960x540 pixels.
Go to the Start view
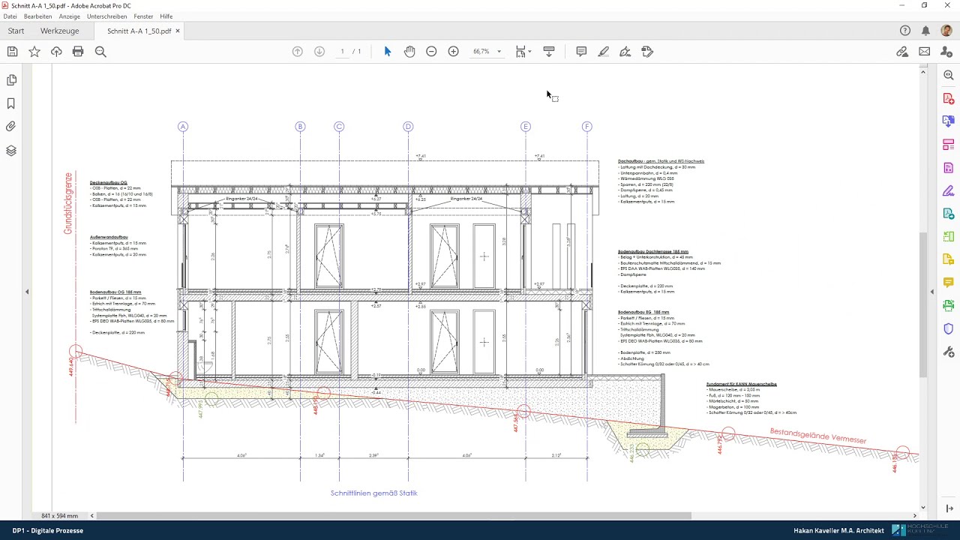point(16,31)
